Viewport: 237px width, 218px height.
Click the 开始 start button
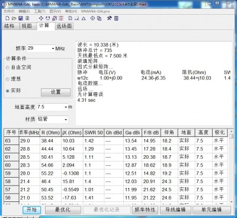31,210
